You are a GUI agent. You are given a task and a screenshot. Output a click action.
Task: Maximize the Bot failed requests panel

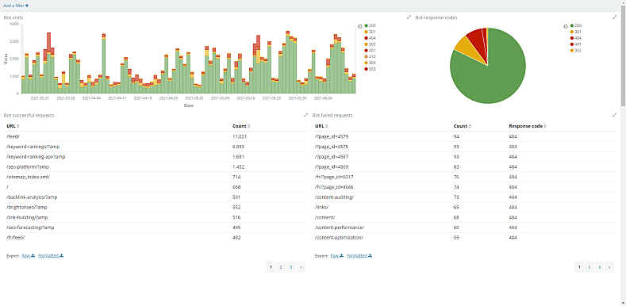click(x=614, y=115)
